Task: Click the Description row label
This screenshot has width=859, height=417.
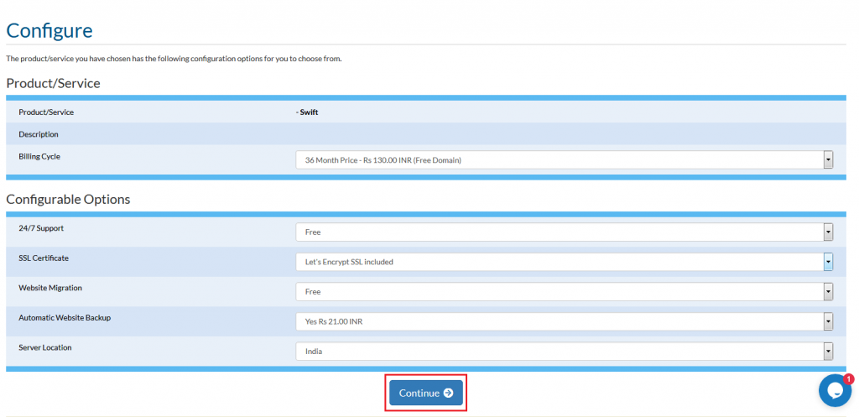Action: pos(39,134)
